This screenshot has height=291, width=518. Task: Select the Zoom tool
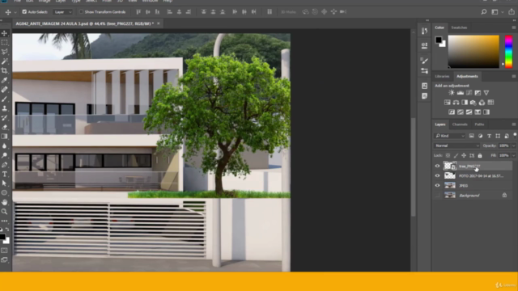[x=4, y=212]
